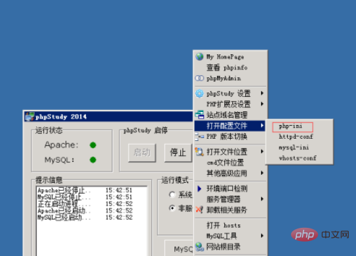Viewport: 356px width, 256px height.
Task: Choose mysql-ini in the config submenu
Action: [x=294, y=147]
